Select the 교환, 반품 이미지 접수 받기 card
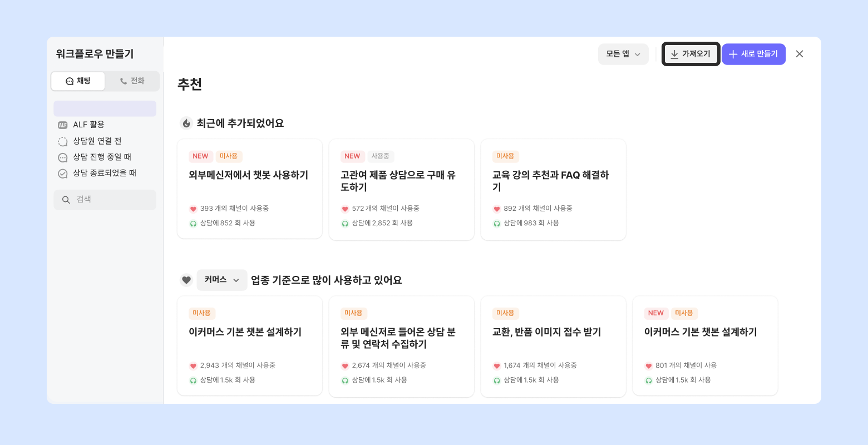 [x=553, y=346]
